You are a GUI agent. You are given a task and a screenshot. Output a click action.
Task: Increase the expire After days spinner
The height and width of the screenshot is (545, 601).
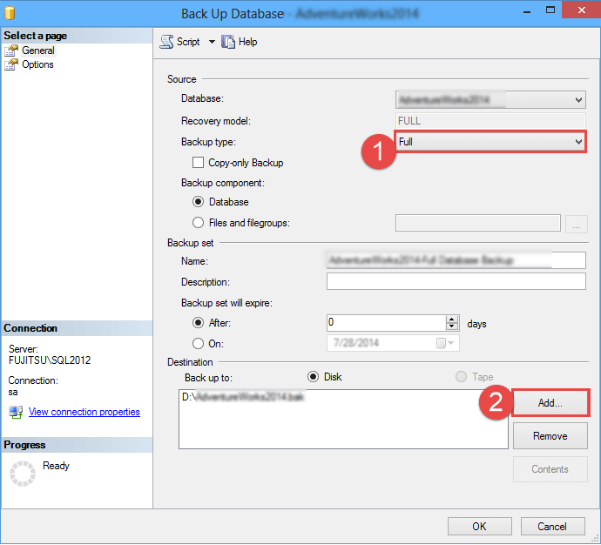452,319
